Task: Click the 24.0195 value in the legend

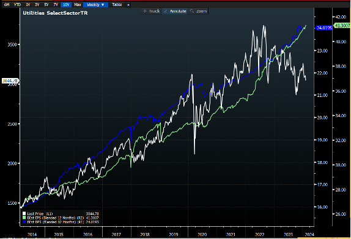Action: point(92,222)
